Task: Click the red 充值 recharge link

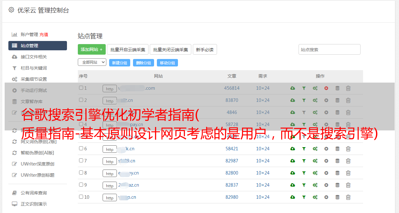Action: (x=44, y=34)
